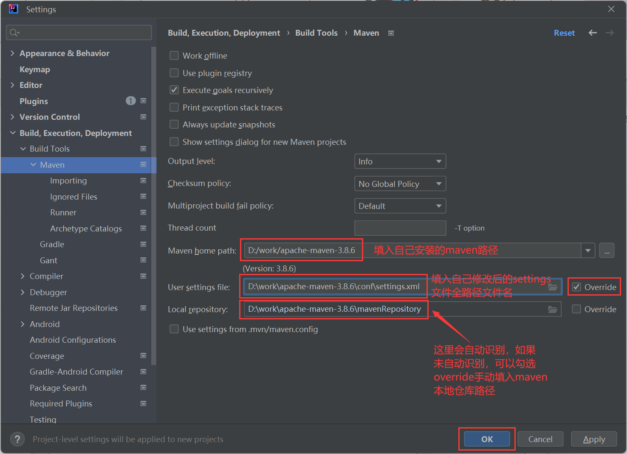Click project-level icon on Gant row
627x454 pixels.
(x=143, y=260)
